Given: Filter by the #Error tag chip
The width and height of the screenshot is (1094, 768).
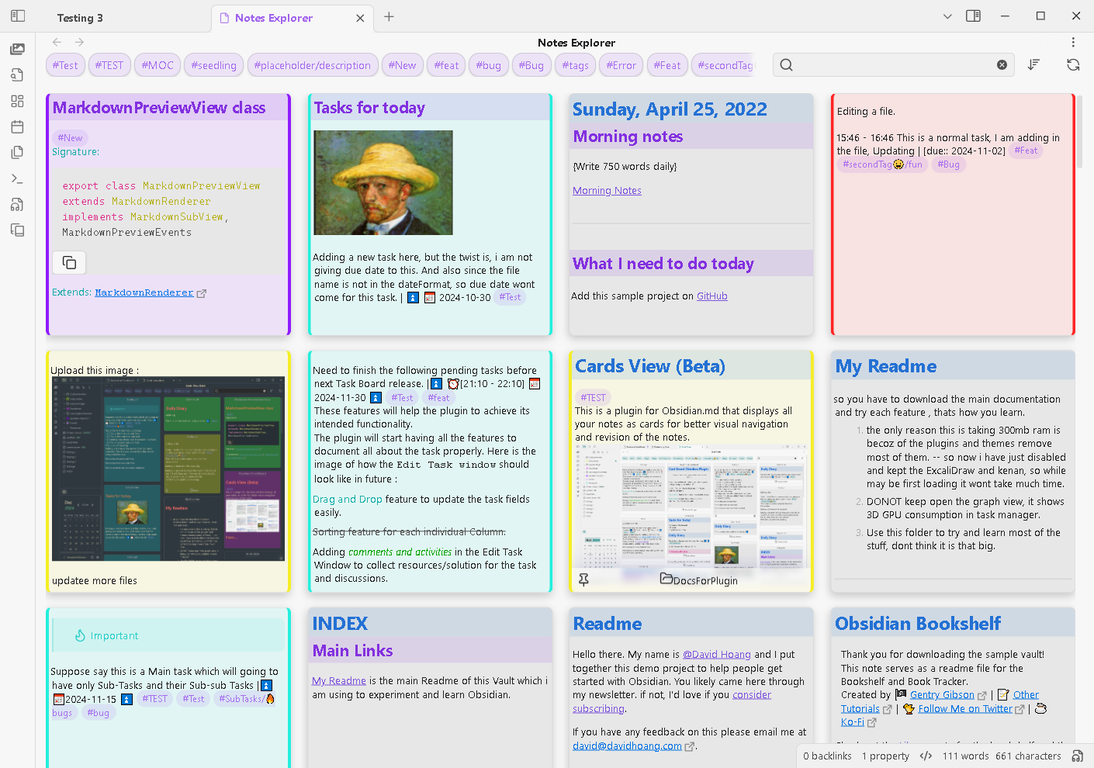Looking at the screenshot, I should 621,65.
